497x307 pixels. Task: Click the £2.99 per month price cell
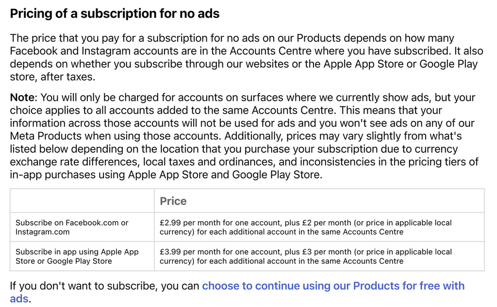point(319,227)
